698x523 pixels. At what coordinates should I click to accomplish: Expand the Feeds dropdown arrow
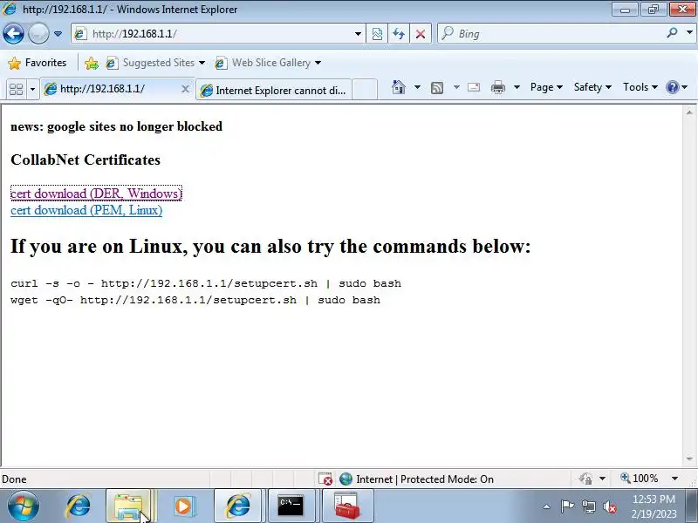(x=456, y=87)
